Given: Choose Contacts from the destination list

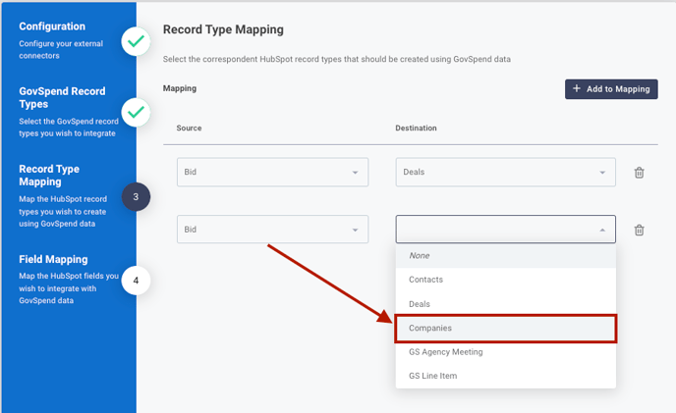Looking at the screenshot, I should coord(505,280).
